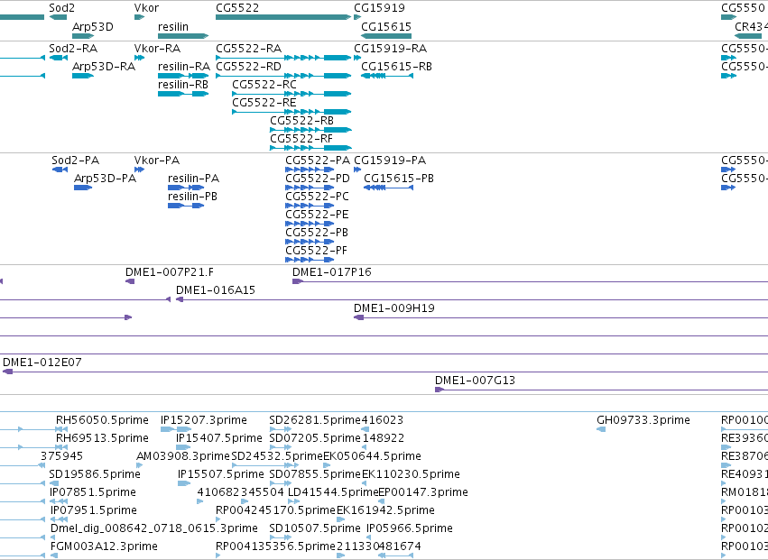
Task: Open the EP00147.3prime EST label
Action: [423, 493]
